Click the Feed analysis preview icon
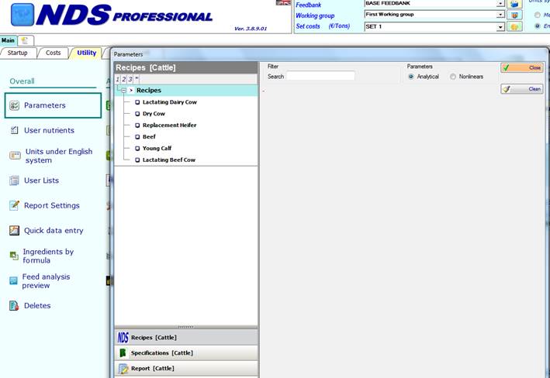 [13, 280]
